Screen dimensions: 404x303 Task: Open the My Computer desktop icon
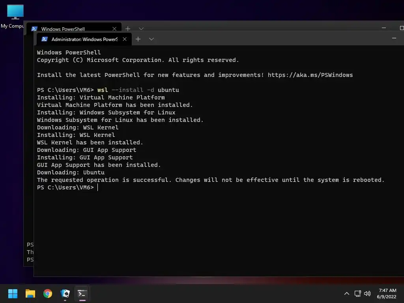(x=12, y=16)
